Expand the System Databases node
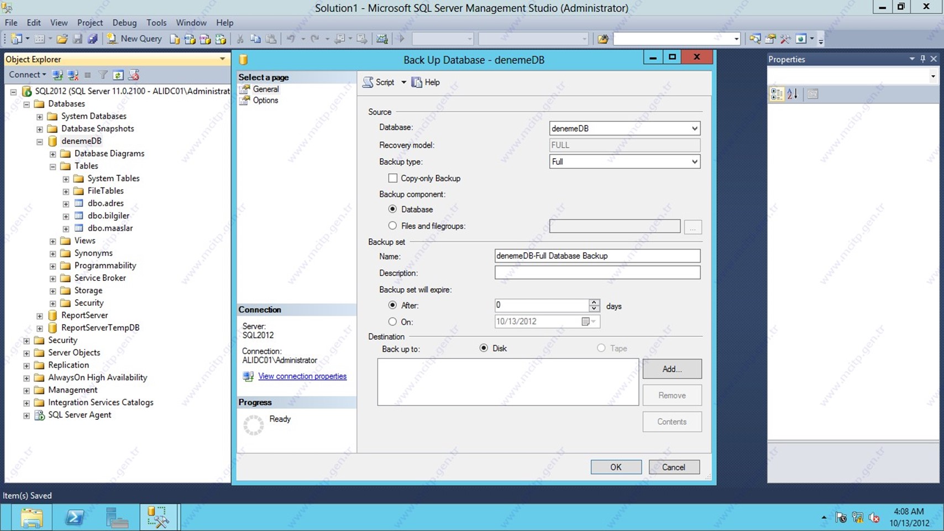 (x=40, y=117)
